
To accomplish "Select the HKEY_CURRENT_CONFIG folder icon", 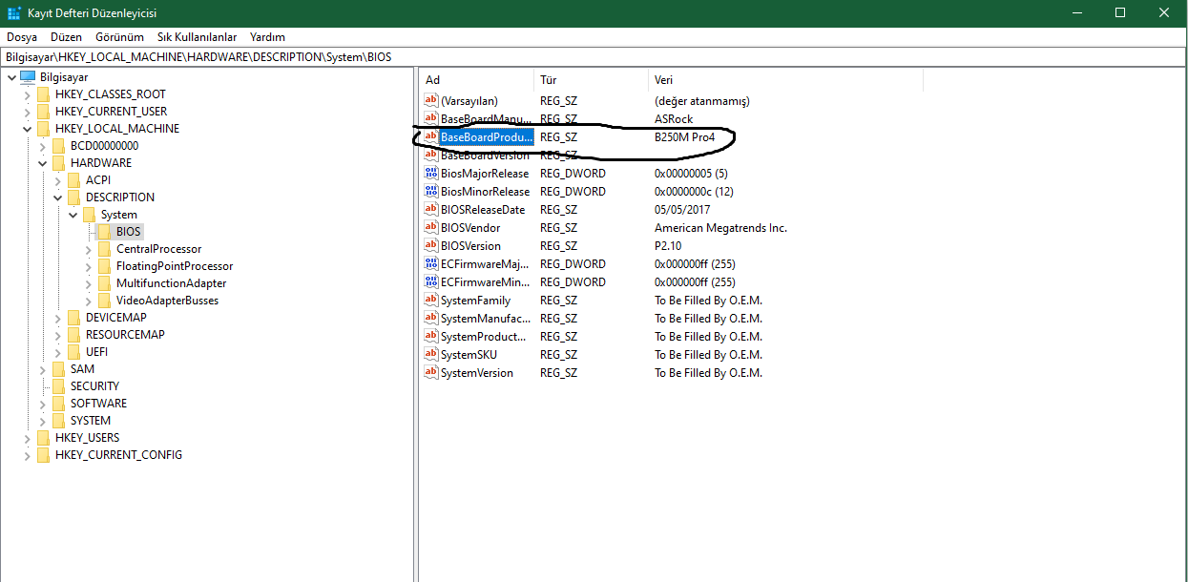I will [44, 455].
